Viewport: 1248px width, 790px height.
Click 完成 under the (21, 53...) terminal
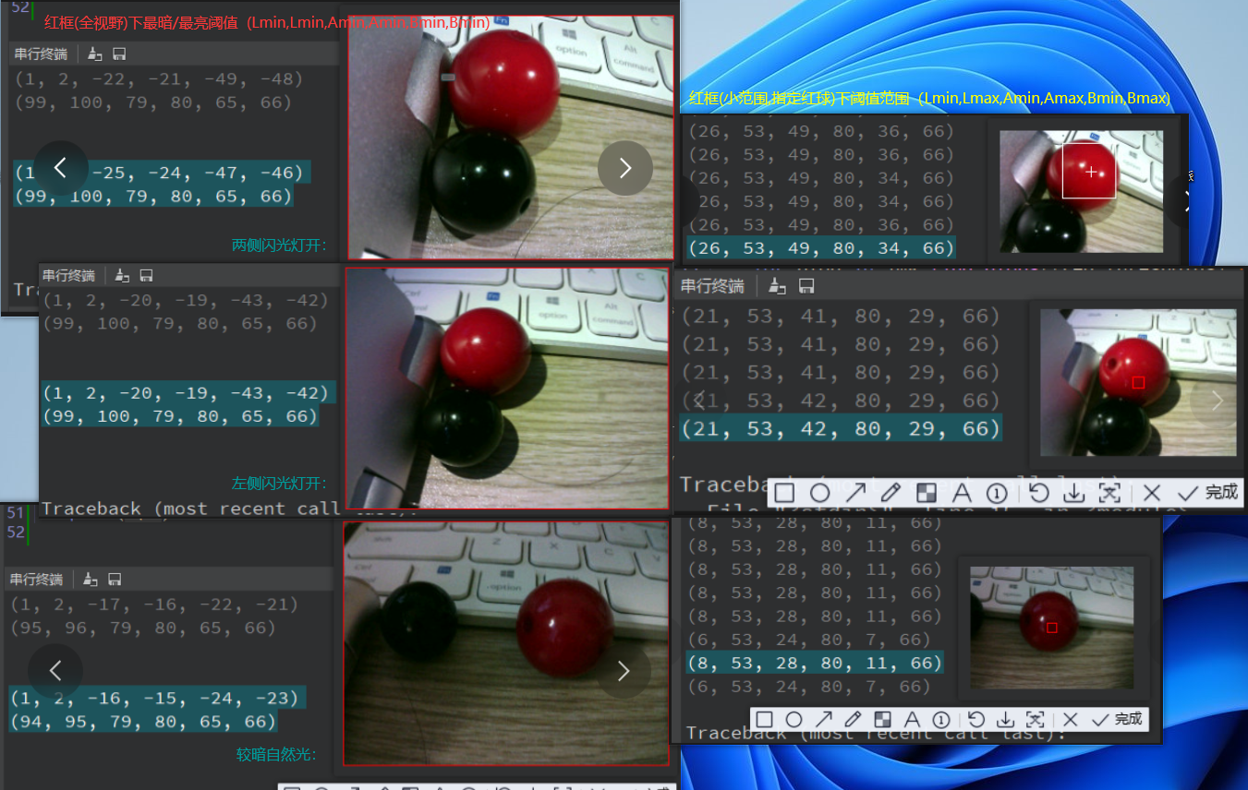coord(1208,493)
